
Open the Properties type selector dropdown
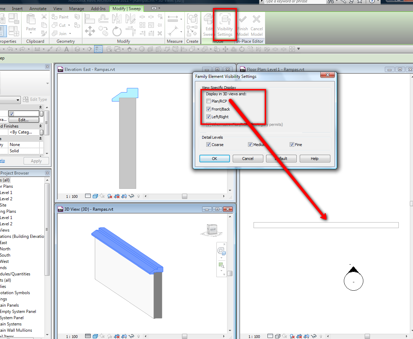tap(18, 100)
